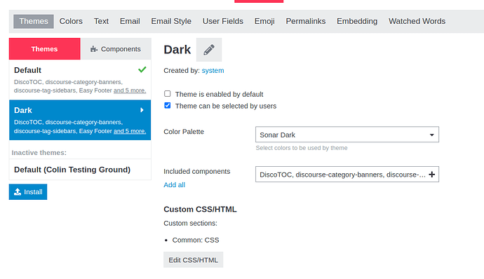Image resolution: width=484 pixels, height=279 pixels.
Task: Click the green checkmark on Default theme
Action: (142, 70)
